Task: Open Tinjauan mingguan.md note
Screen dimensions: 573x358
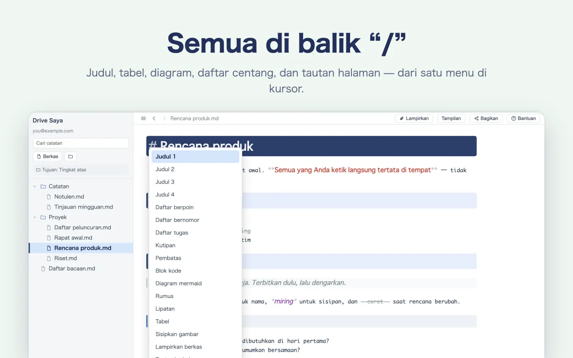Action: pyautogui.click(x=84, y=207)
